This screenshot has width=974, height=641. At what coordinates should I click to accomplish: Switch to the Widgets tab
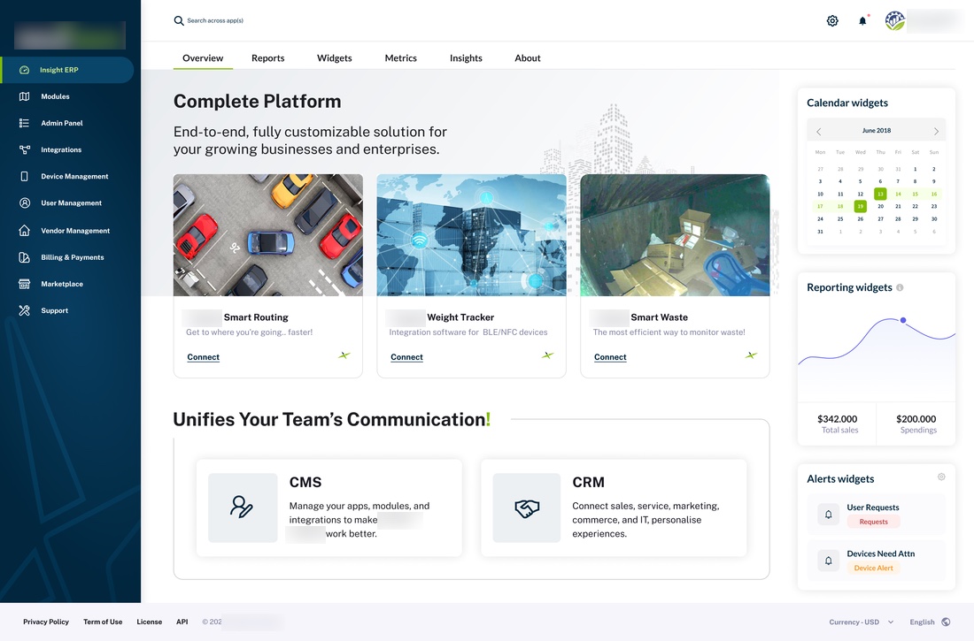tap(334, 58)
